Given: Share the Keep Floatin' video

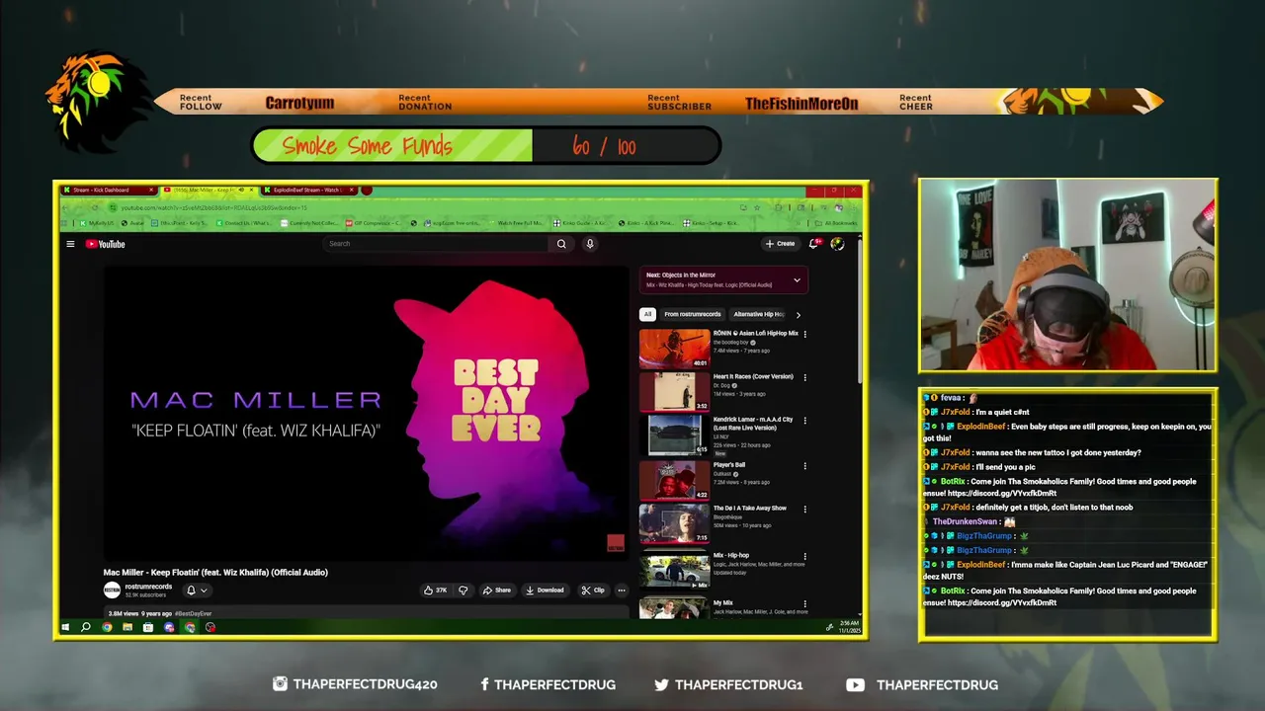Looking at the screenshot, I should (x=497, y=591).
